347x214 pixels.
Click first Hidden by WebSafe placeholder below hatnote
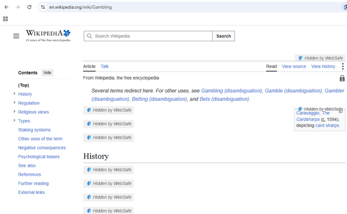pyautogui.click(x=108, y=110)
